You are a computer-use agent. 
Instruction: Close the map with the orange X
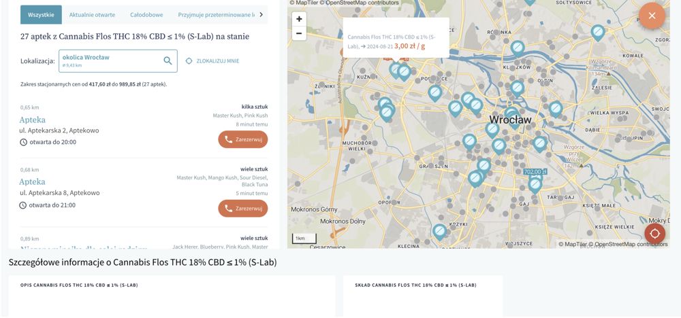[x=652, y=16]
